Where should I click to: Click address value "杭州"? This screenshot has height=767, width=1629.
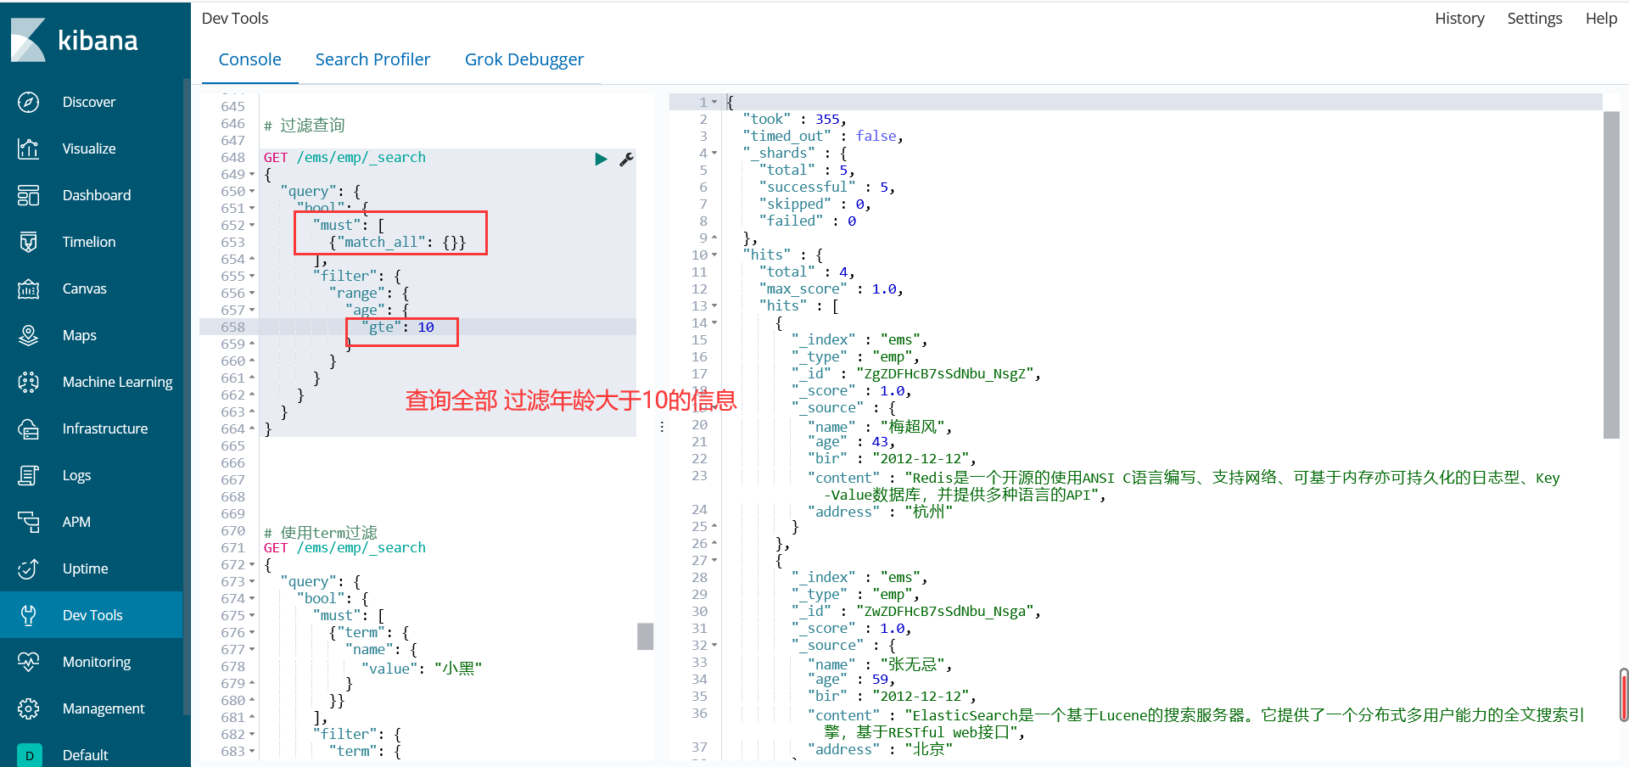click(929, 512)
